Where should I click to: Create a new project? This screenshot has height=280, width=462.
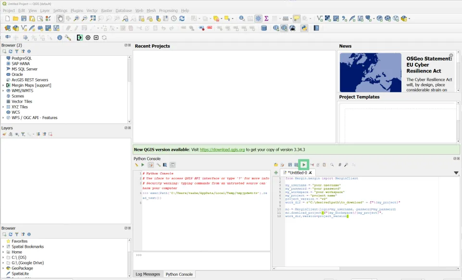(x=8, y=19)
